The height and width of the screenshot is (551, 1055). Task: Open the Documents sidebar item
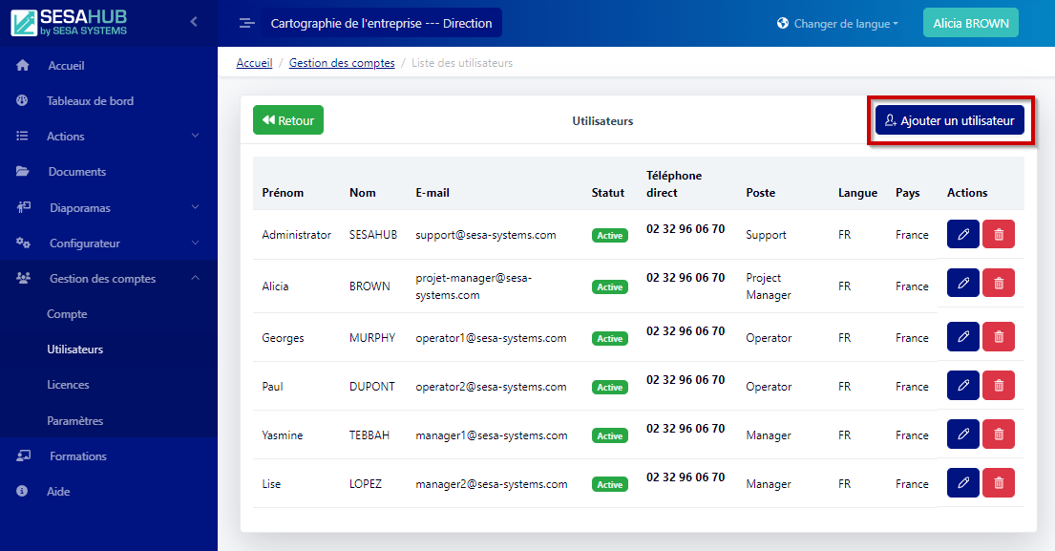point(76,172)
